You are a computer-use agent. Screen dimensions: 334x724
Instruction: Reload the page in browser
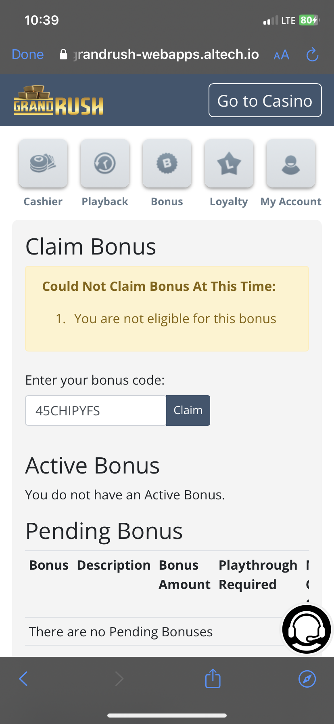tap(312, 55)
